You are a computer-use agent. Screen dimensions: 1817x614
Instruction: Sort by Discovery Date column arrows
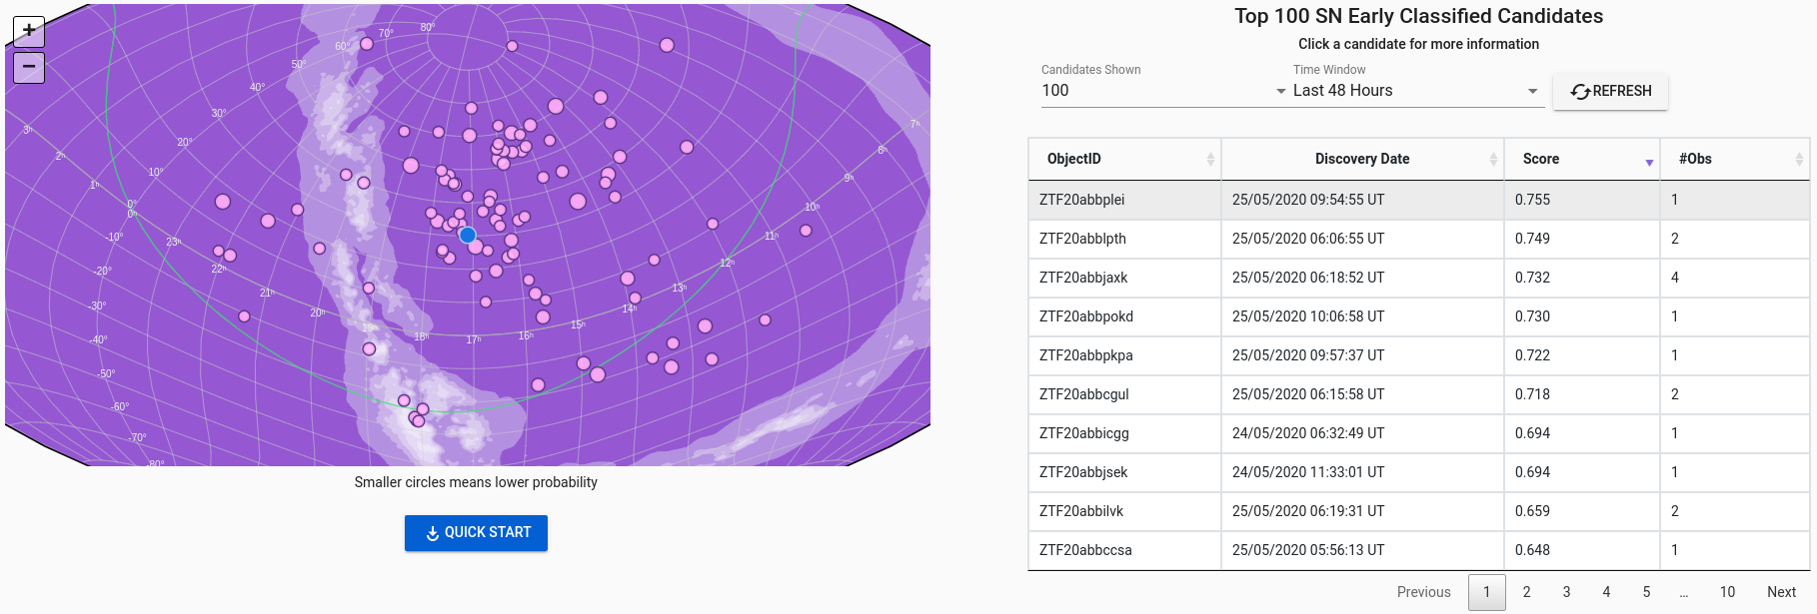tap(1493, 160)
